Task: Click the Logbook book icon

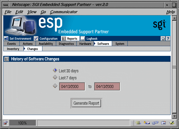Action: point(83,39)
